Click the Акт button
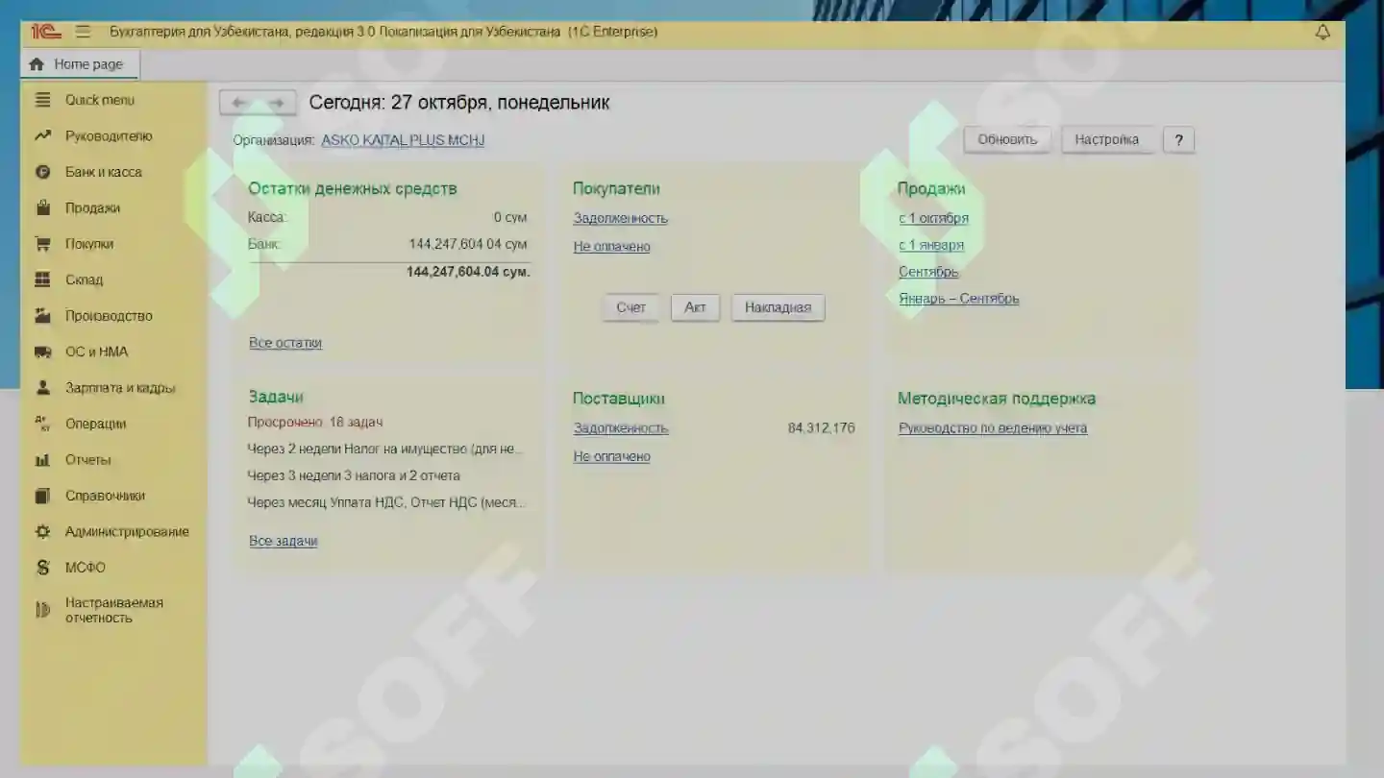1384x778 pixels. [x=695, y=307]
